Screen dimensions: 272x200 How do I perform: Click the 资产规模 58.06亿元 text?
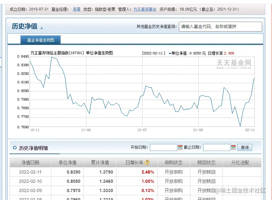pyautogui.click(x=178, y=9)
